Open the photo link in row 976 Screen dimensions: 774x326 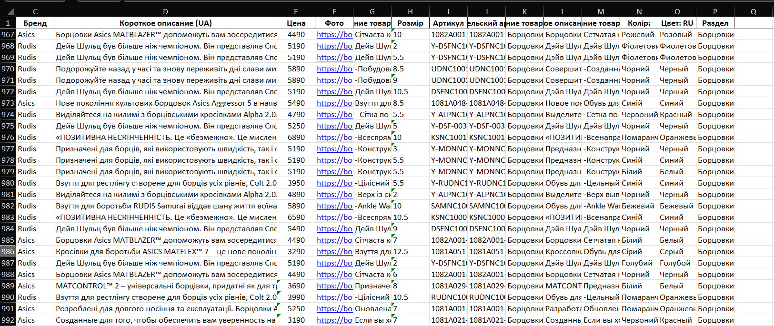(x=334, y=137)
